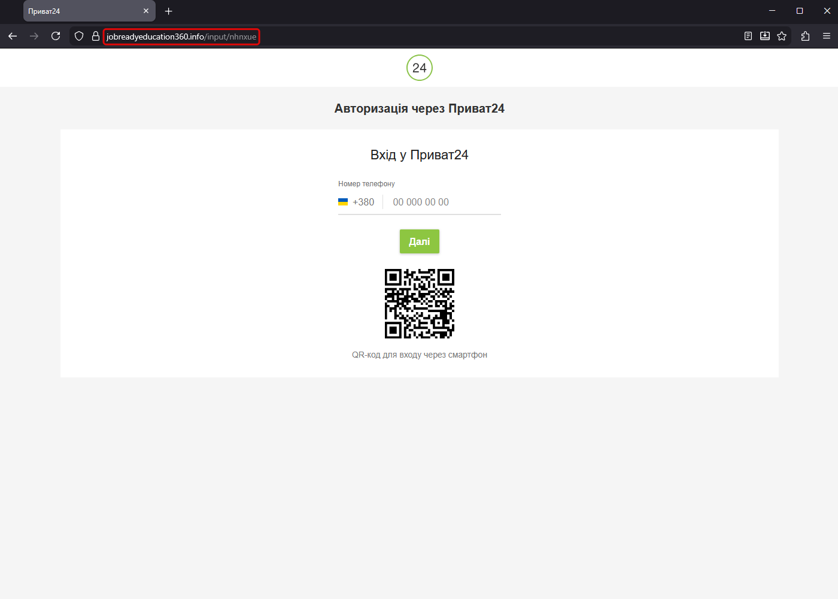Reload the current page
Viewport: 838px width, 599px height.
(x=56, y=37)
